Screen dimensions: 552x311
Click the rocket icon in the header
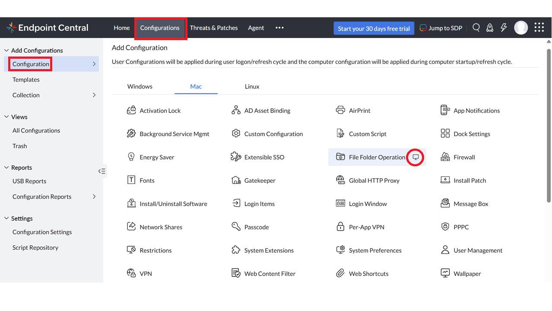pos(490,28)
